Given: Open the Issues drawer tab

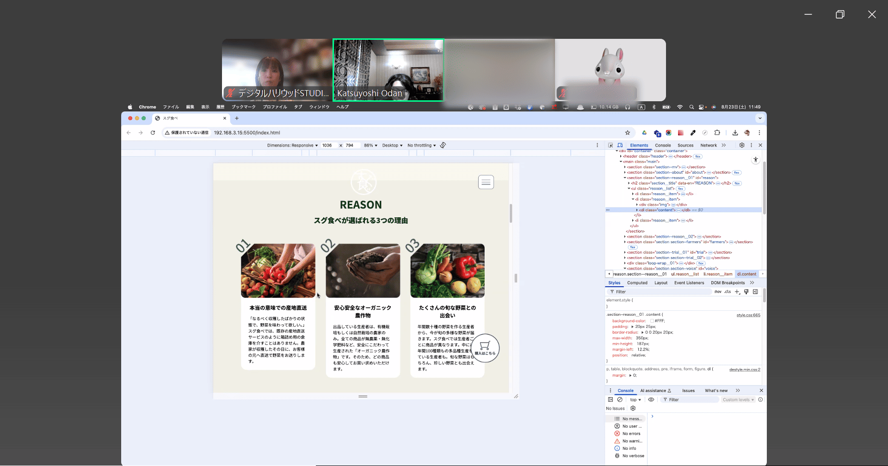Looking at the screenshot, I should tap(688, 391).
